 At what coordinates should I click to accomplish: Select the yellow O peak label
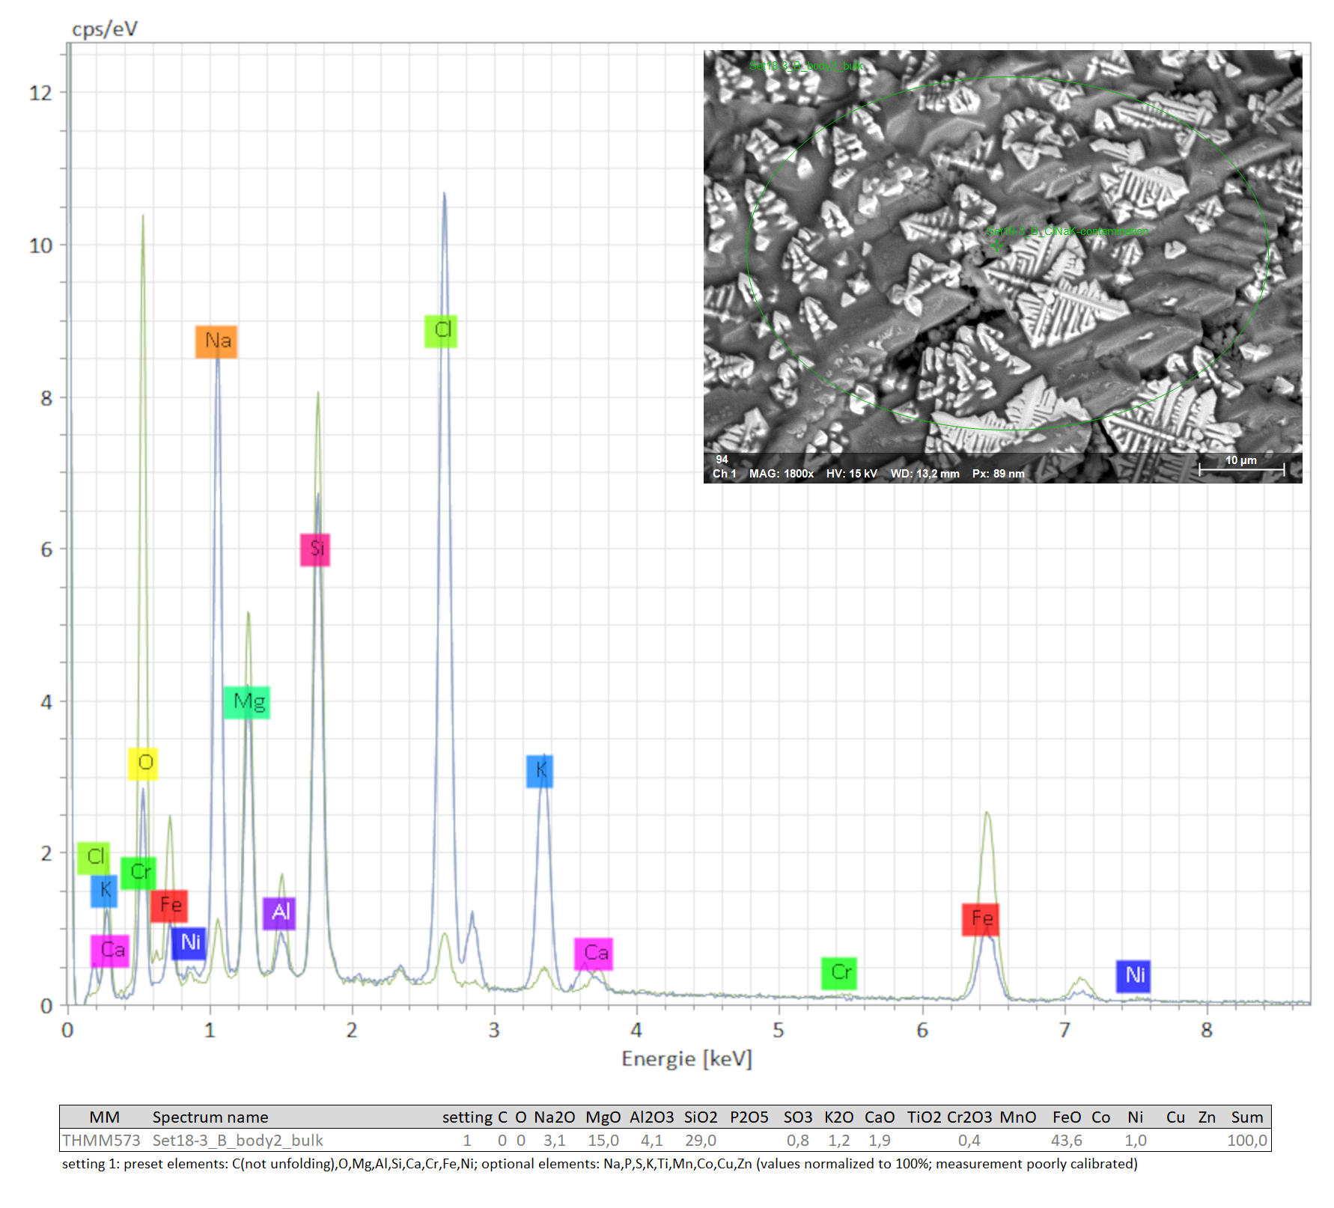pos(143,763)
